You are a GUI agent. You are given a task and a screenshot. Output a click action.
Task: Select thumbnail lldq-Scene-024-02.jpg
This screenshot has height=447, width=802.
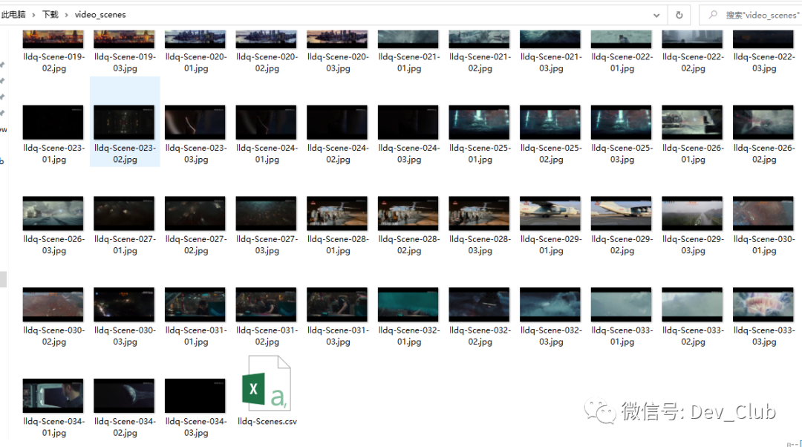(337, 123)
